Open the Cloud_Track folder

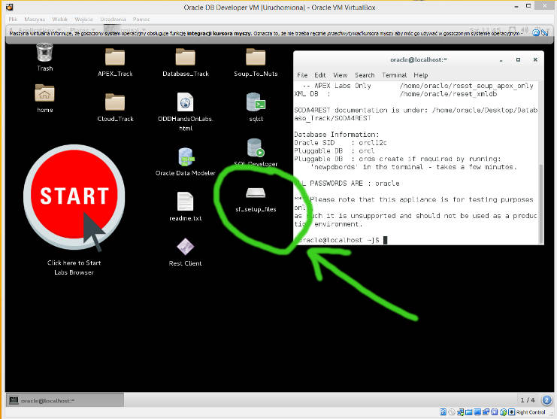(x=115, y=102)
